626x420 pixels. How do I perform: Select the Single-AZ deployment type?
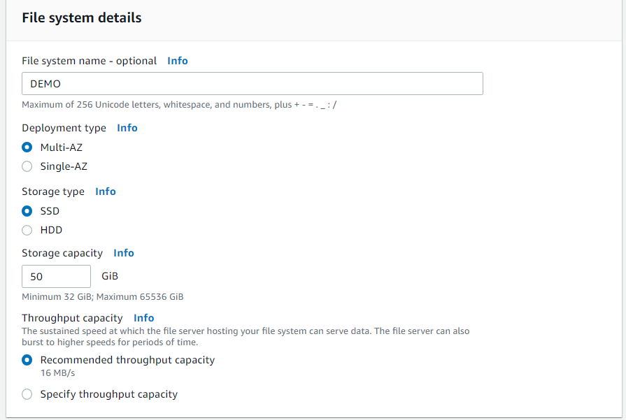point(27,166)
